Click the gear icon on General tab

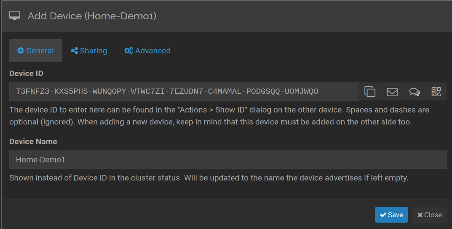(x=21, y=51)
